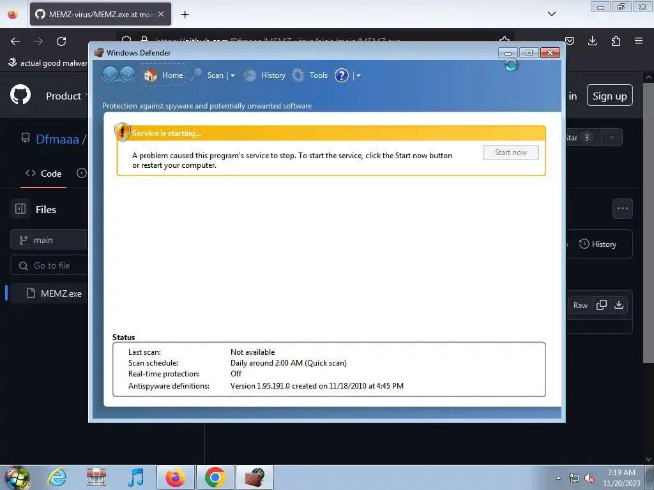Click the Go to file search field
The image size is (654, 490).
point(49,265)
